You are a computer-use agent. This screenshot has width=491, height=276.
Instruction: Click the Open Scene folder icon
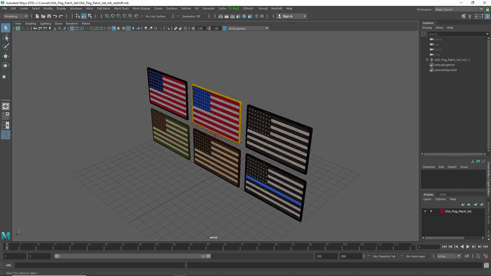point(43,16)
